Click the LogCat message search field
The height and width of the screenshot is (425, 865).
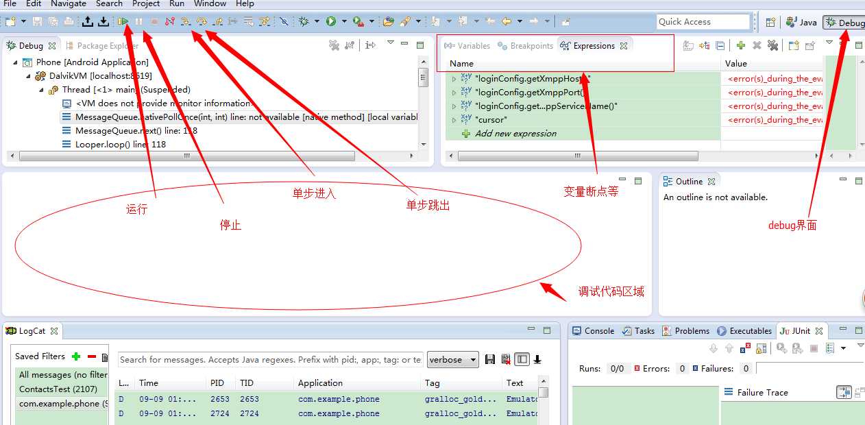270,359
